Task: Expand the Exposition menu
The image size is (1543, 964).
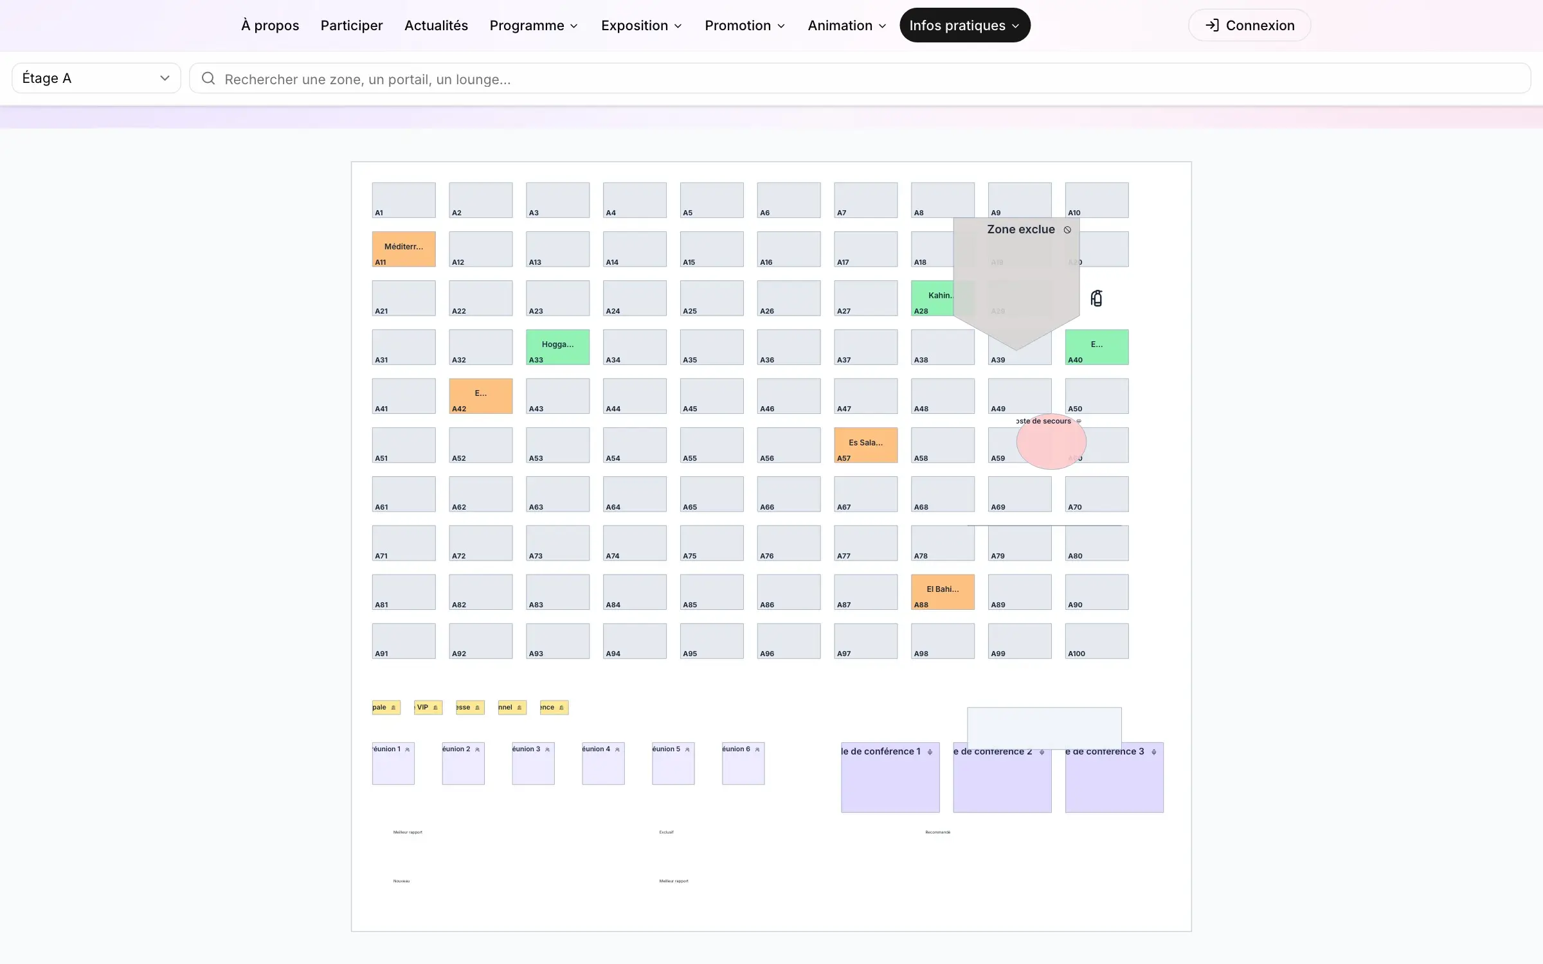Action: pos(642,25)
